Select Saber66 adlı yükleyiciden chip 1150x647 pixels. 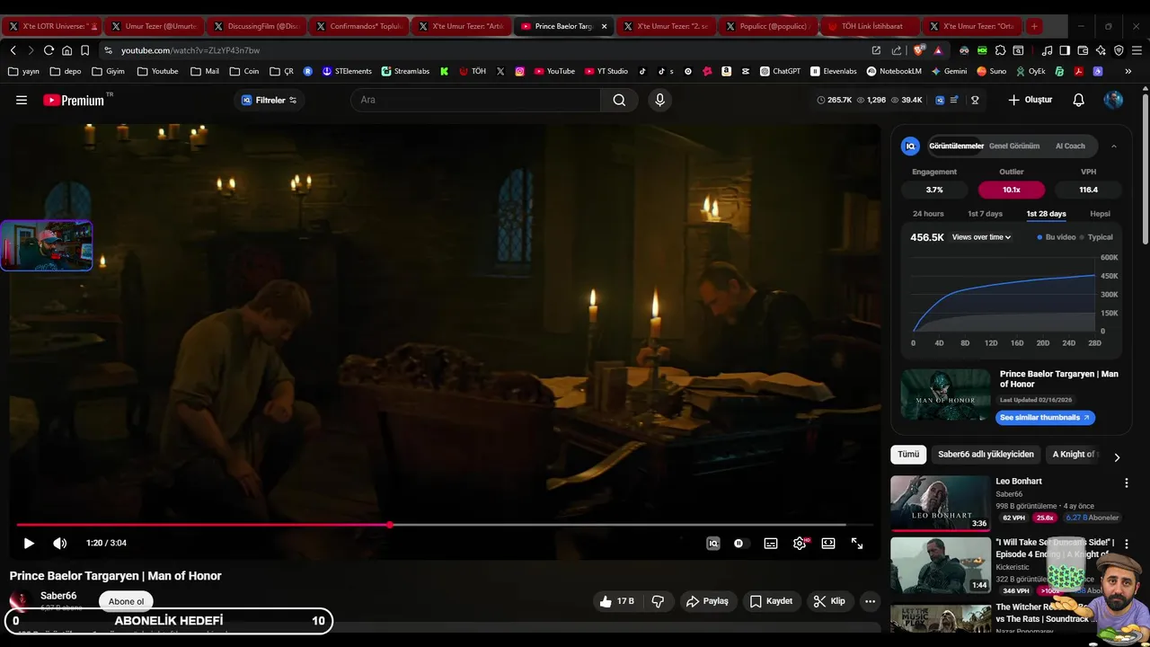pos(986,455)
